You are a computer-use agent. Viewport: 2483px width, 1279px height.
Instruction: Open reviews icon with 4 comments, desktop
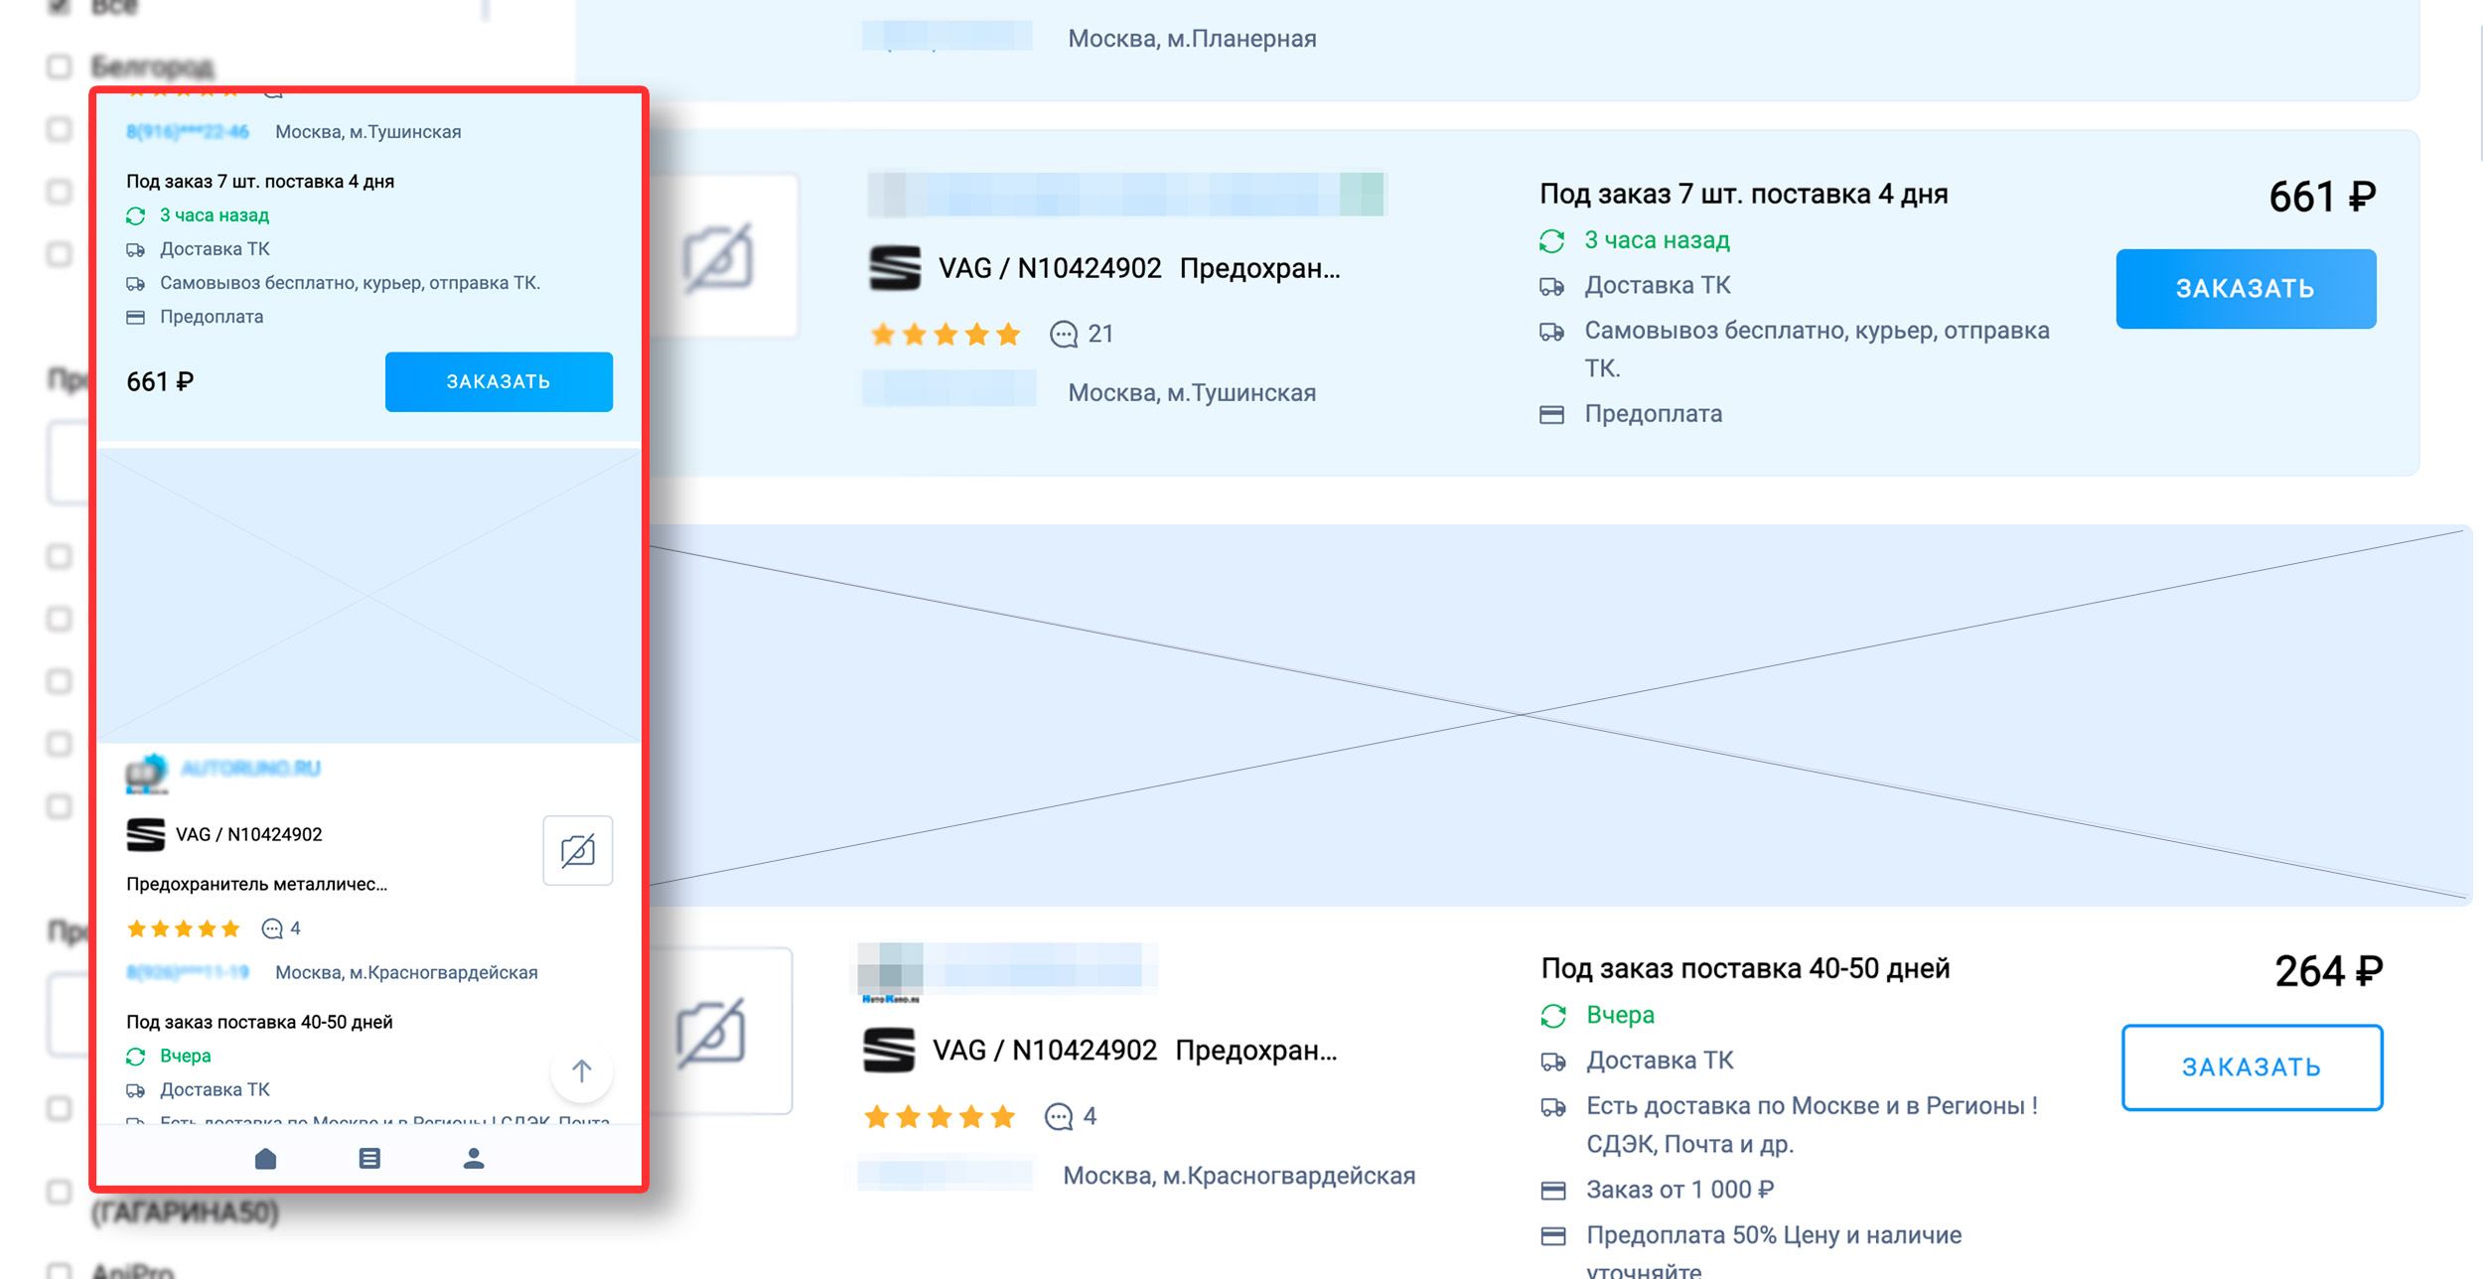tap(1059, 1117)
